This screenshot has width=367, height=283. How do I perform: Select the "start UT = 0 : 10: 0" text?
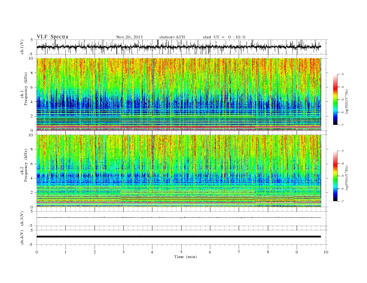point(224,37)
